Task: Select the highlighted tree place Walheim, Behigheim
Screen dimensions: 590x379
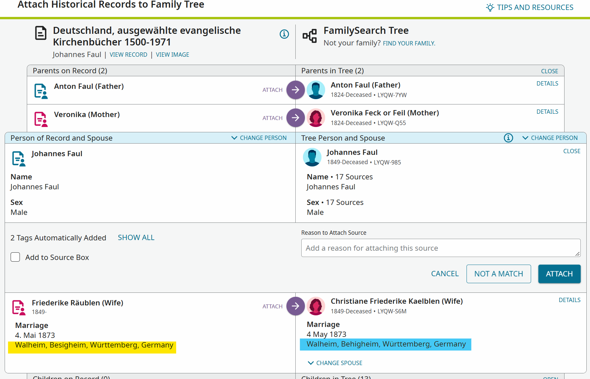Action: pos(386,344)
